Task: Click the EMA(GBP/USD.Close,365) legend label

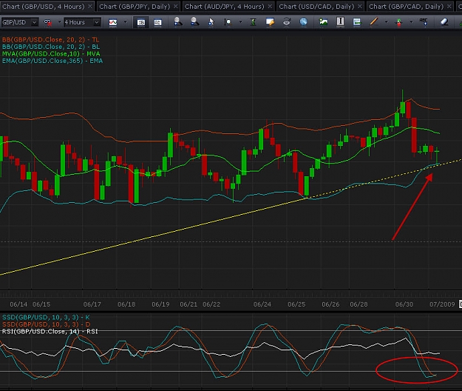Action: (52, 61)
